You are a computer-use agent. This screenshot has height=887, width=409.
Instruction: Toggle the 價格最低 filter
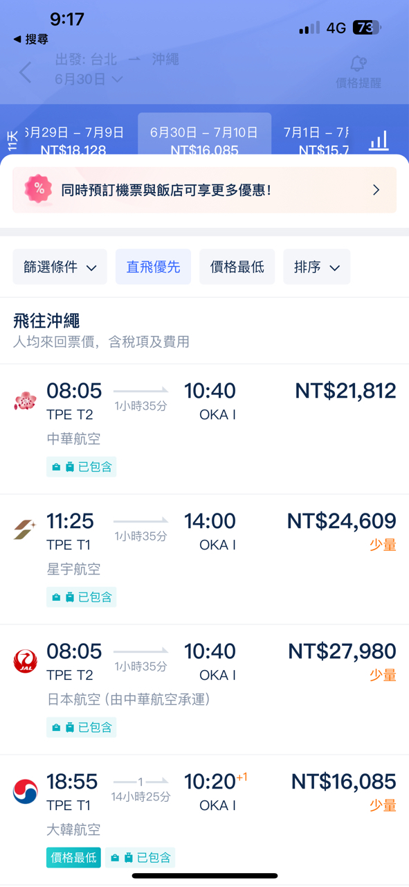click(x=237, y=267)
